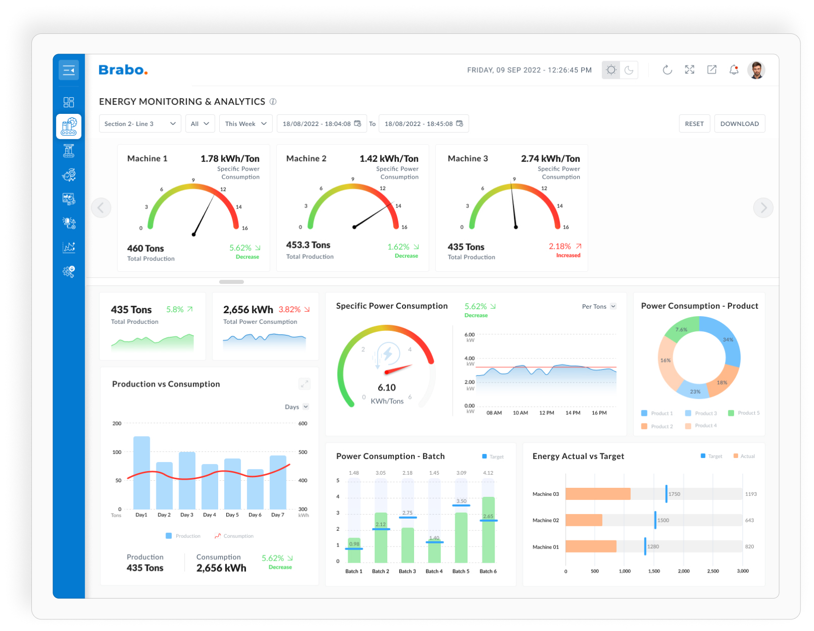Open the dashboard grid icon in sidebar
Screen dimensions: 814x631
click(69, 102)
